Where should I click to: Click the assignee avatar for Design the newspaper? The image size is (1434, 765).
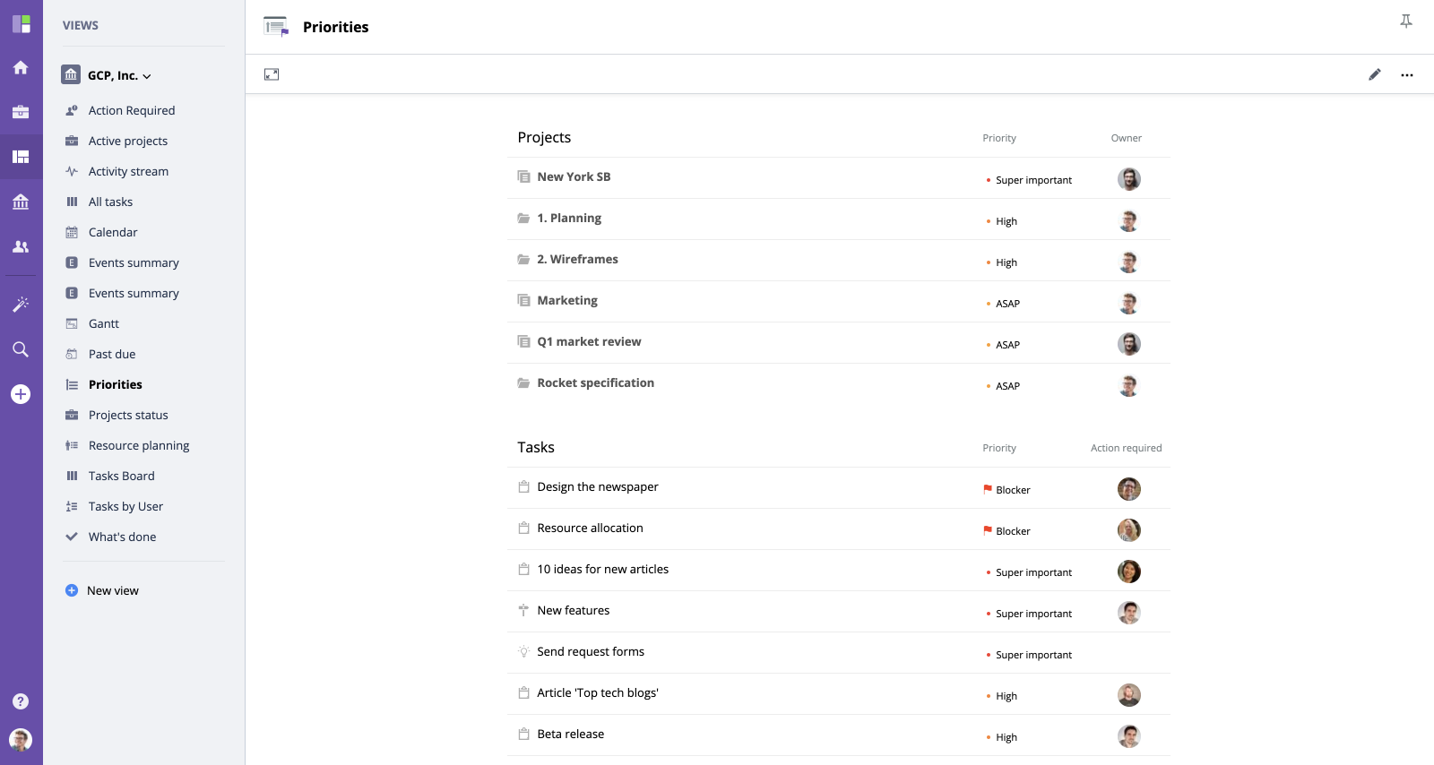1129,489
